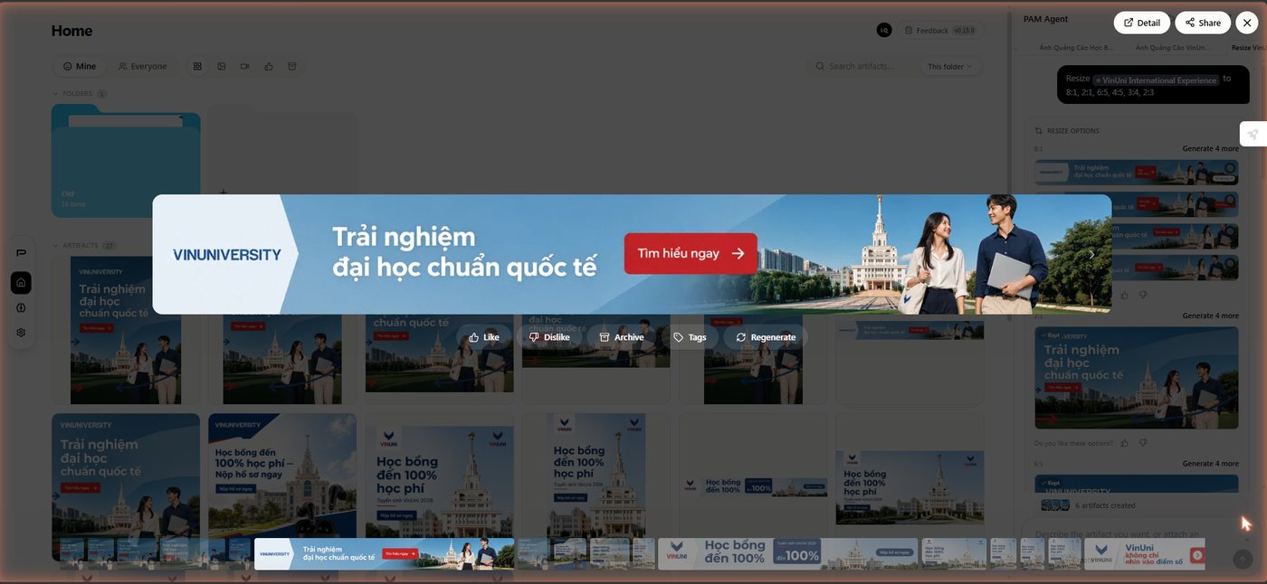This screenshot has width=1267, height=584.
Task: Select highlighted Trải nghiệm filmstrip thumbnail
Action: point(384,554)
